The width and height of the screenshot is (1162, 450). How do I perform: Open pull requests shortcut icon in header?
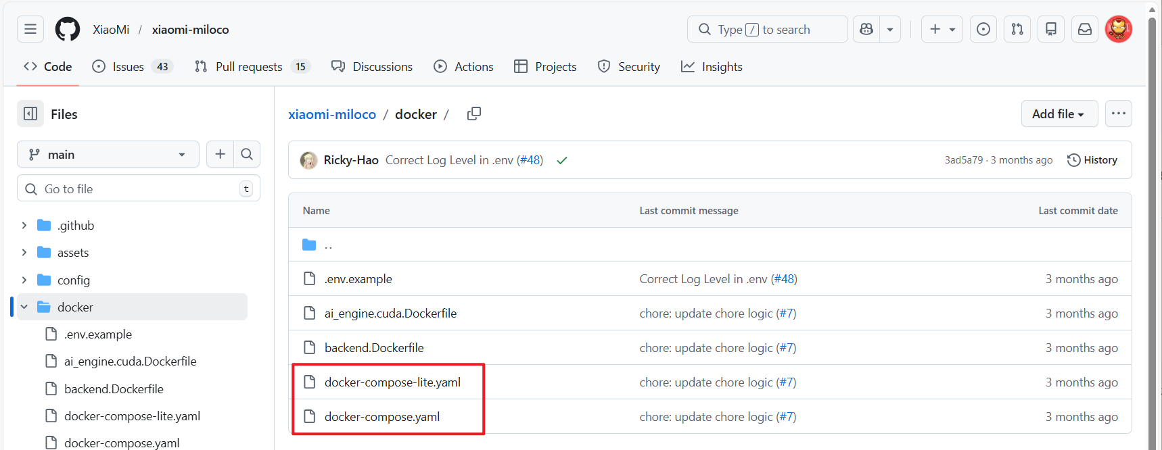tap(1017, 29)
